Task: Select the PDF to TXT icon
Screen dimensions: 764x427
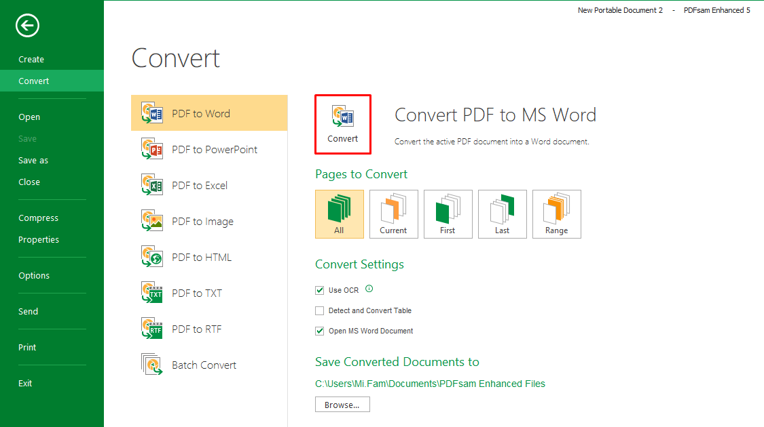Action: (x=152, y=293)
